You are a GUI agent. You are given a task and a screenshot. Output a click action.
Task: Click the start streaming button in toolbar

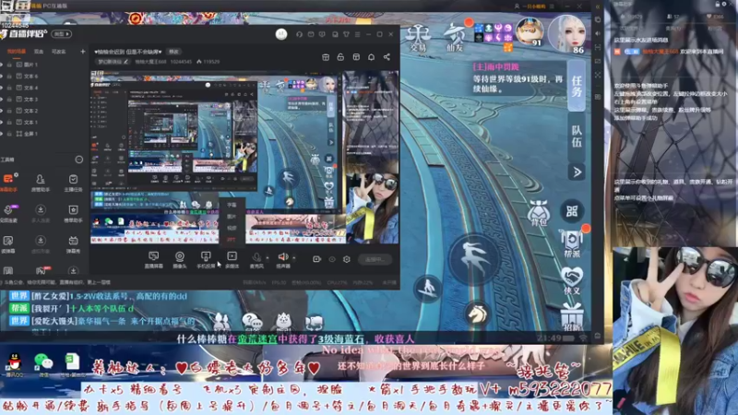[x=375, y=259]
